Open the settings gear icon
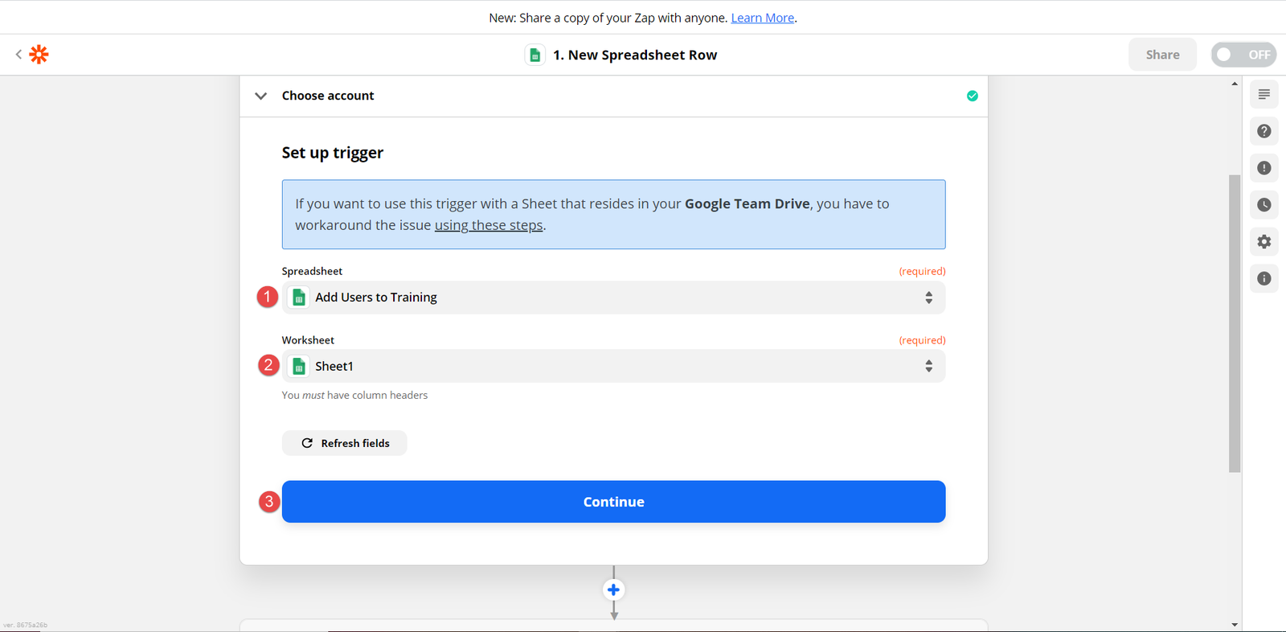 click(x=1263, y=242)
